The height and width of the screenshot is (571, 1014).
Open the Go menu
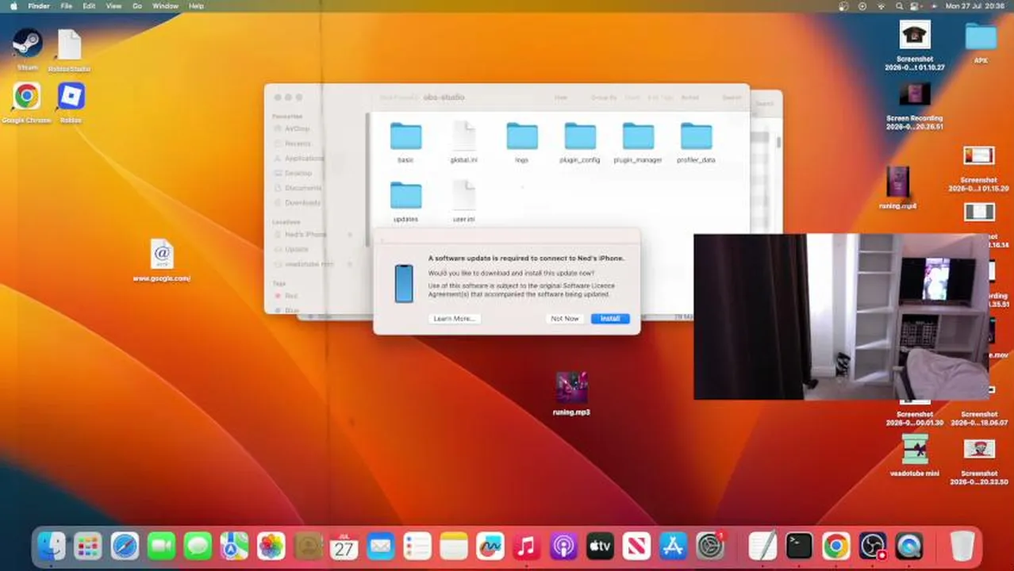pos(137,6)
